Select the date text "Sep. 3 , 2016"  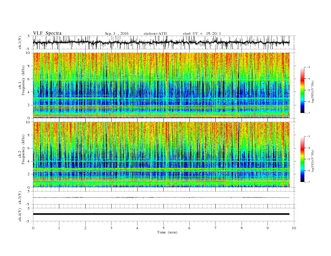[117, 33]
